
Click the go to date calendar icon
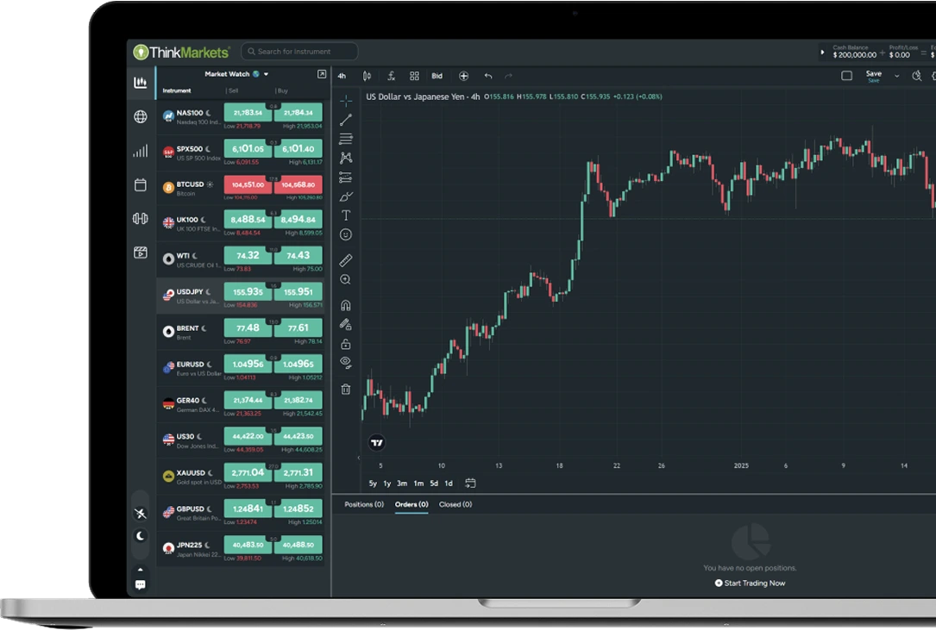[470, 483]
